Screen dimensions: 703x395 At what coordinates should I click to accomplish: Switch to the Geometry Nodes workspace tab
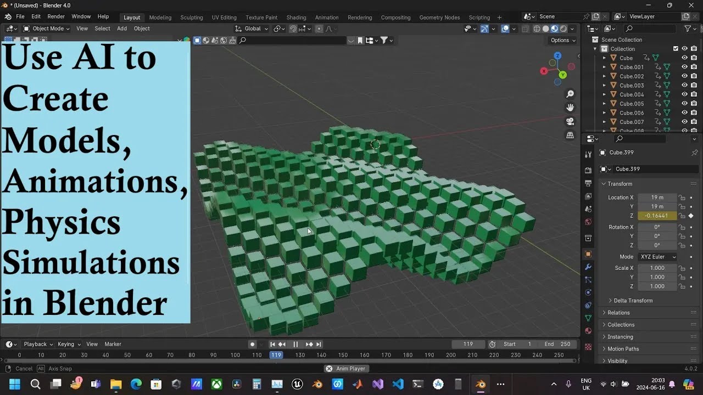439,17
